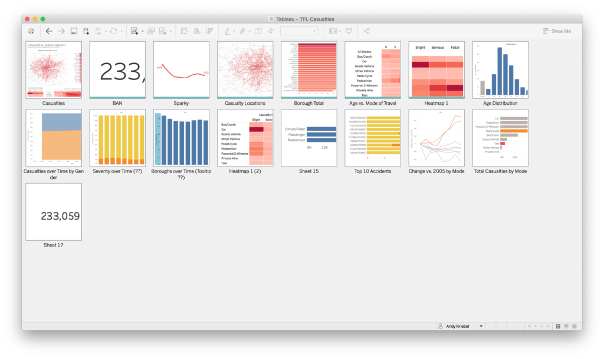Click the 'Borough Total' name label
The image size is (604, 359).
pyautogui.click(x=309, y=104)
